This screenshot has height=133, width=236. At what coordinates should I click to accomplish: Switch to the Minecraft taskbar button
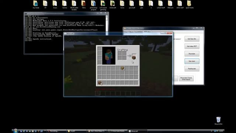[137, 131]
